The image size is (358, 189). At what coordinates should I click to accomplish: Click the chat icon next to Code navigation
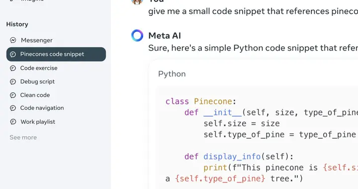pos(13,108)
